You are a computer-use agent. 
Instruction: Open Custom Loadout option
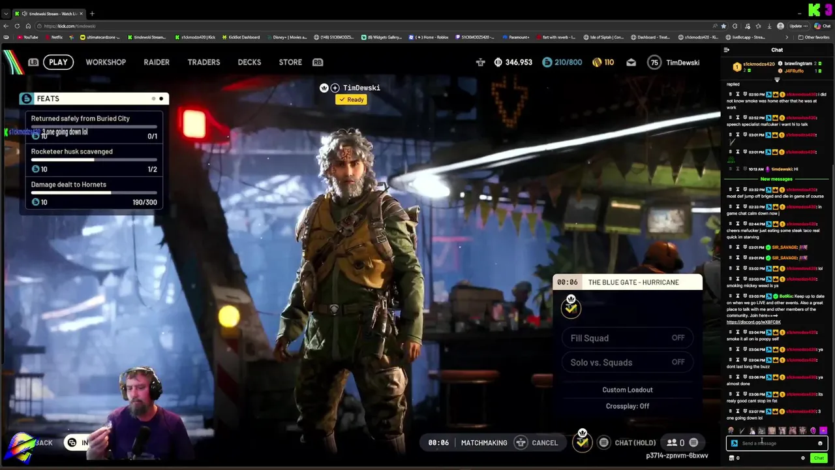(628, 390)
